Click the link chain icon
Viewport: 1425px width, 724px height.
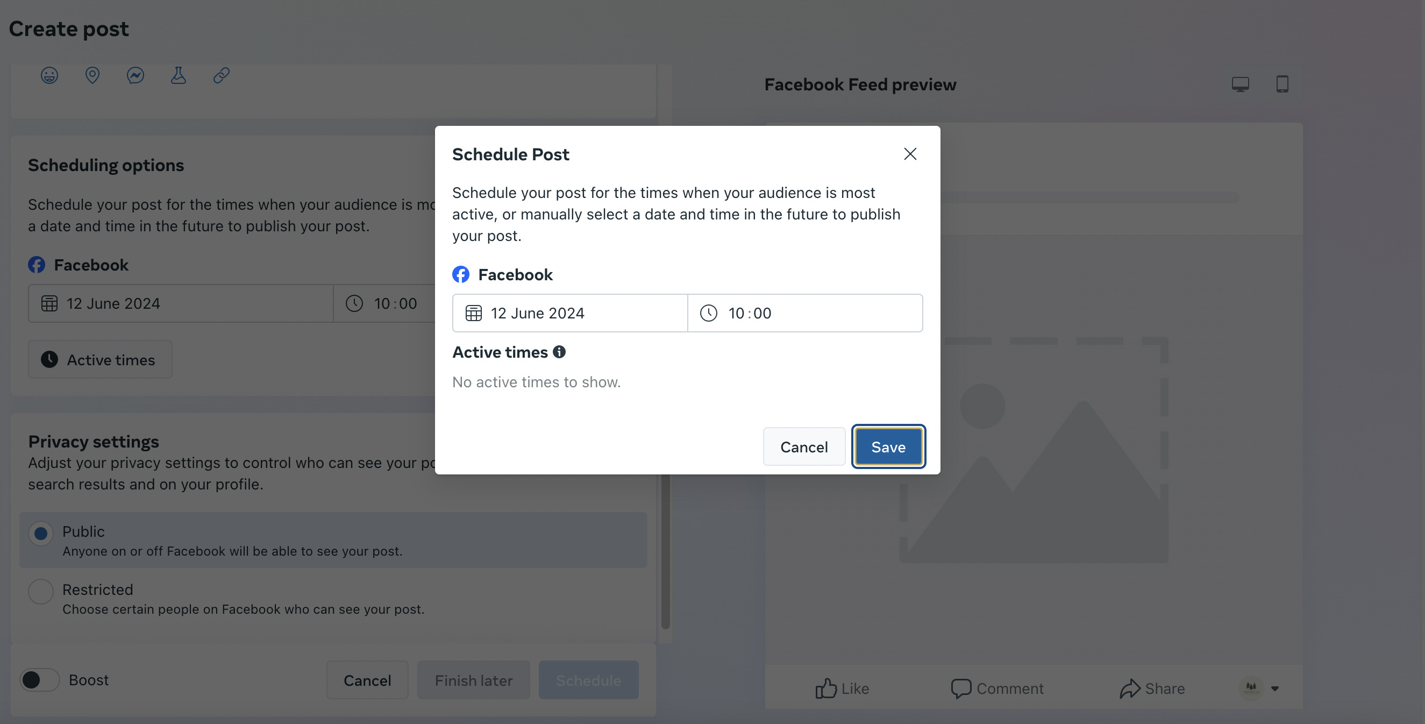click(x=221, y=75)
